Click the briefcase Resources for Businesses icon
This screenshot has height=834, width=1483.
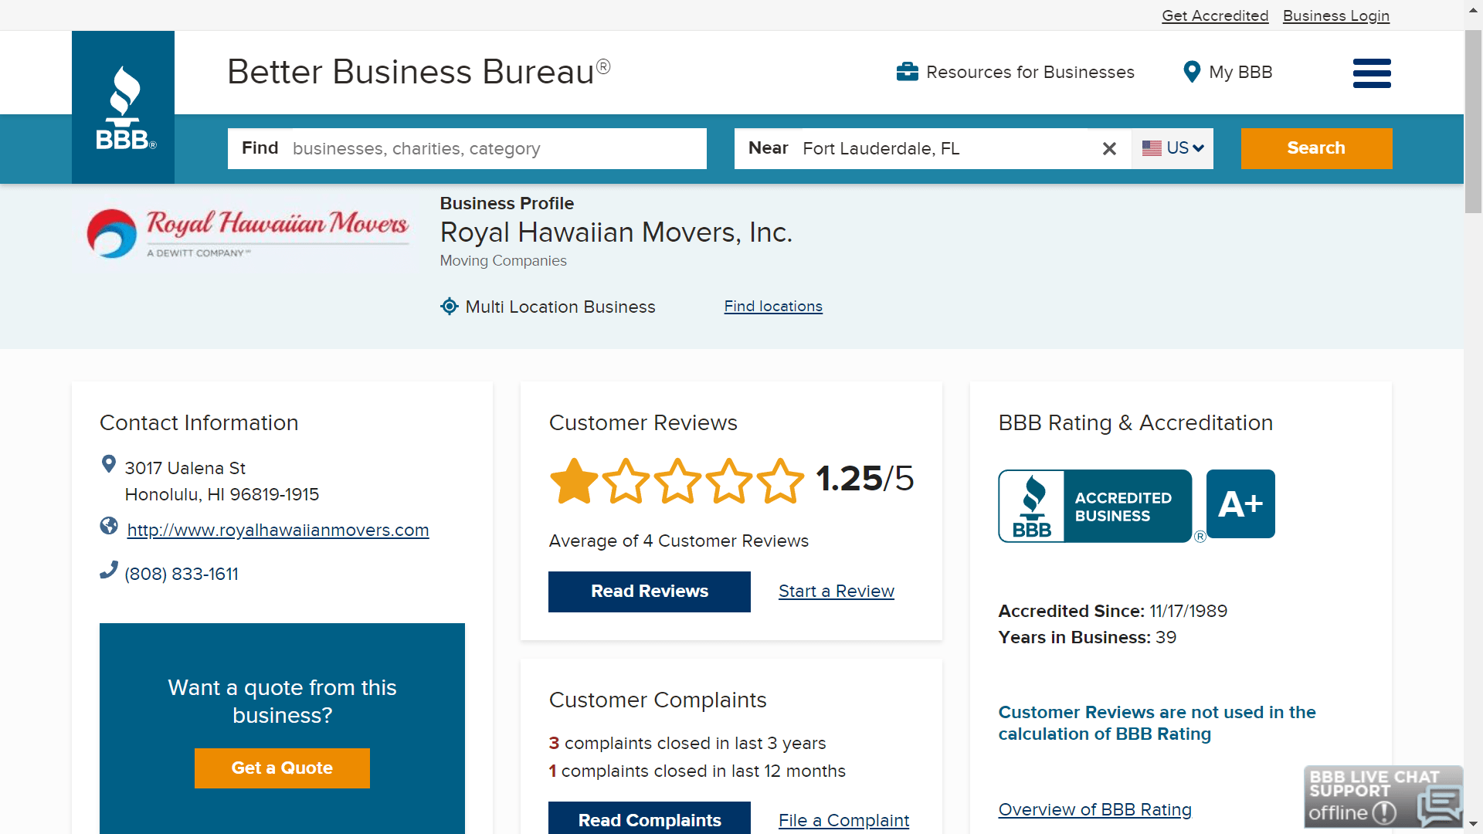click(x=907, y=72)
